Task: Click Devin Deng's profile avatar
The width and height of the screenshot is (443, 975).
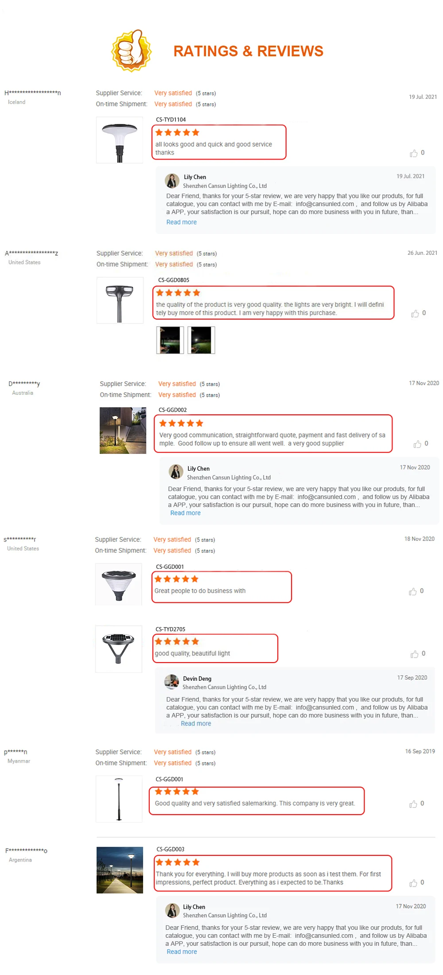Action: [172, 682]
